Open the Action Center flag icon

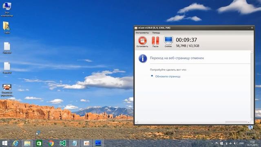point(217,143)
